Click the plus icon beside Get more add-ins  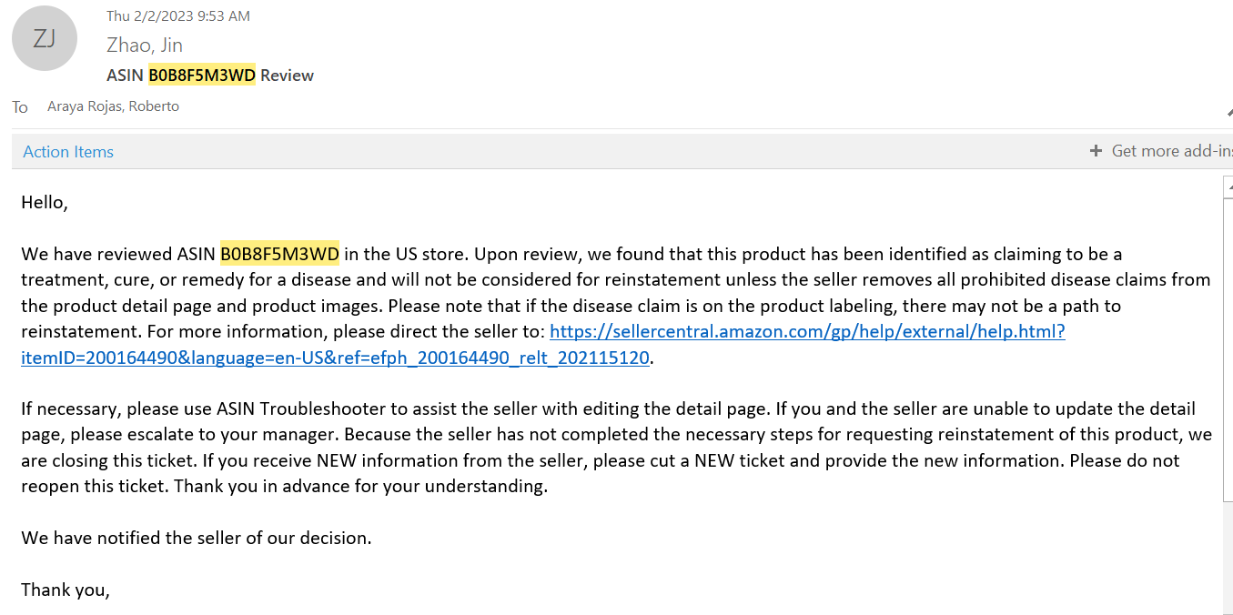click(1096, 151)
